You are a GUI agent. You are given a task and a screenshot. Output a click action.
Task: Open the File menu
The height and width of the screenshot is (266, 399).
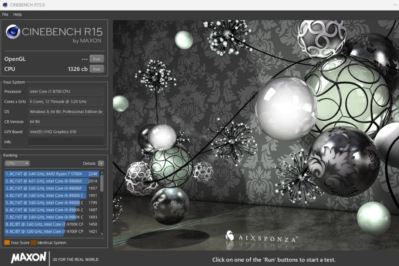pyautogui.click(x=5, y=14)
